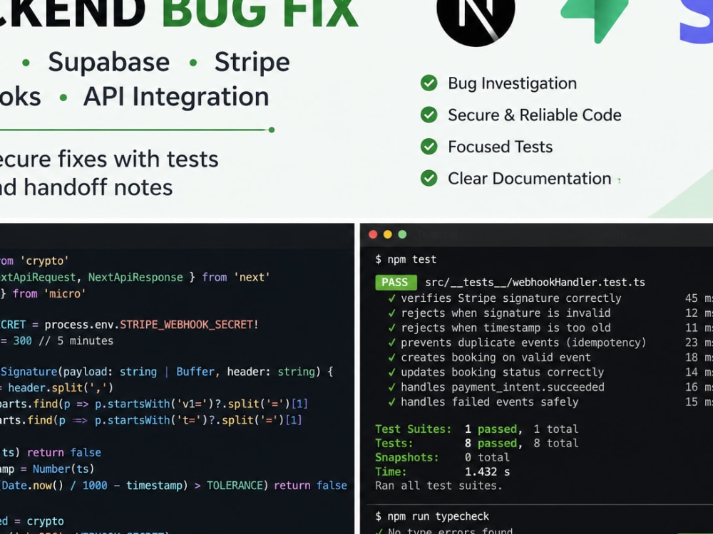The height and width of the screenshot is (534, 713).
Task: Click the check icon beside Focused Tests
Action: coord(429,147)
